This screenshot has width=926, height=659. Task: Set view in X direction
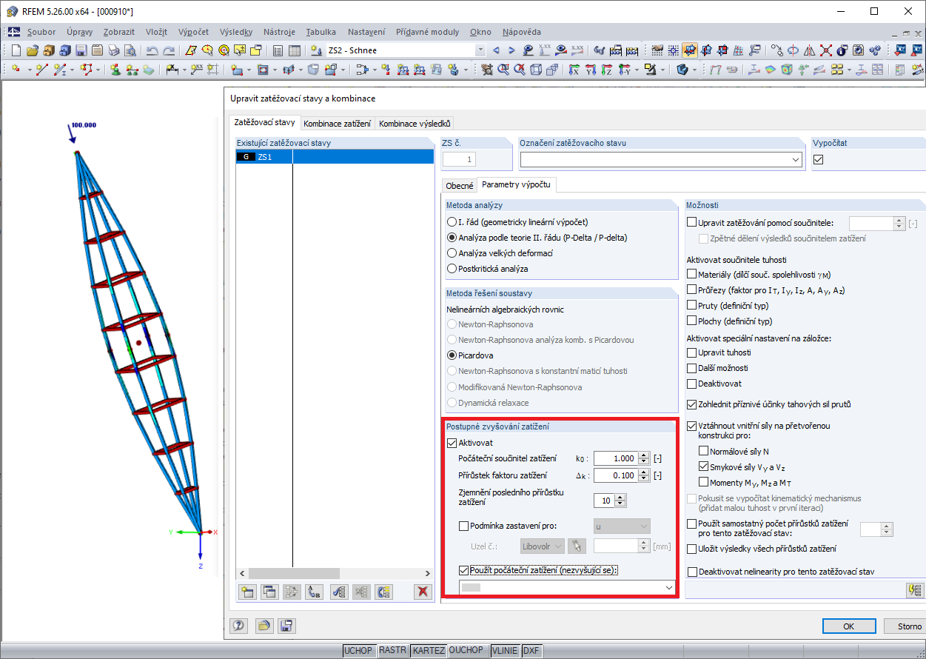point(574,70)
